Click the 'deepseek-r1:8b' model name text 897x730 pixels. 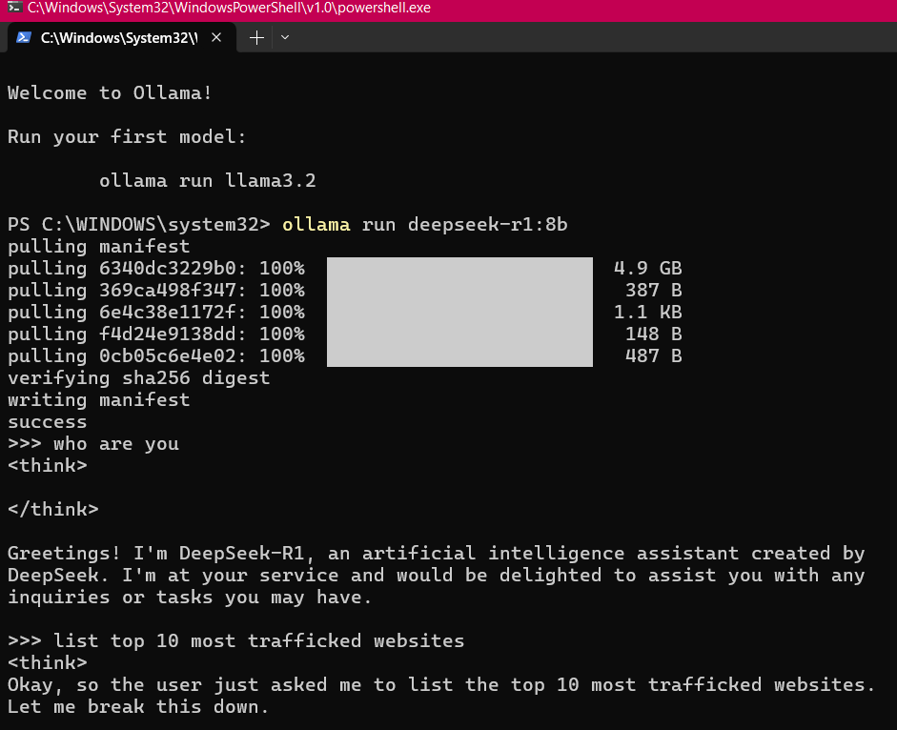487,225
